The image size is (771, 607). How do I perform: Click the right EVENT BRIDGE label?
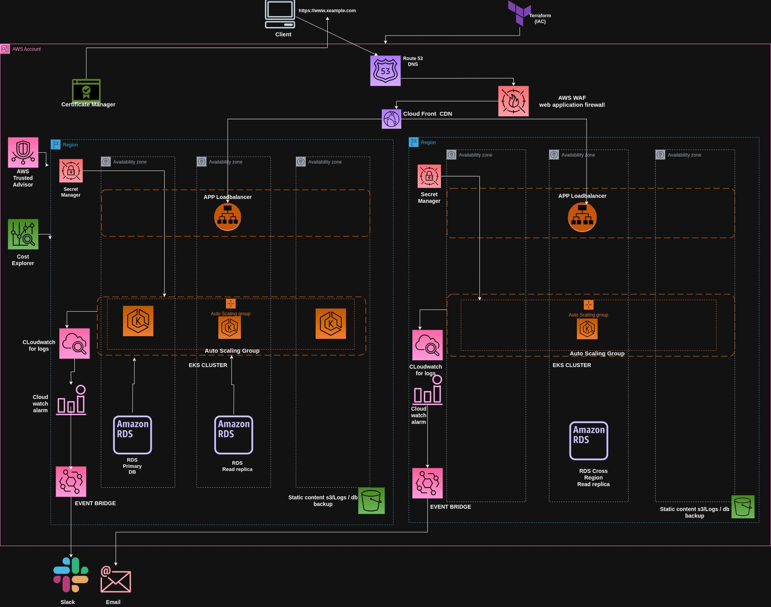pos(451,507)
